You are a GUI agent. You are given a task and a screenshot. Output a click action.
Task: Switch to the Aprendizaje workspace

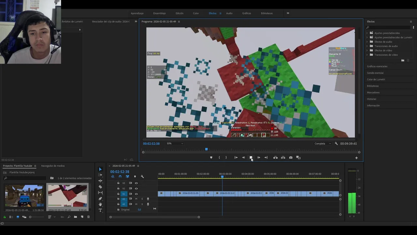coord(137,13)
